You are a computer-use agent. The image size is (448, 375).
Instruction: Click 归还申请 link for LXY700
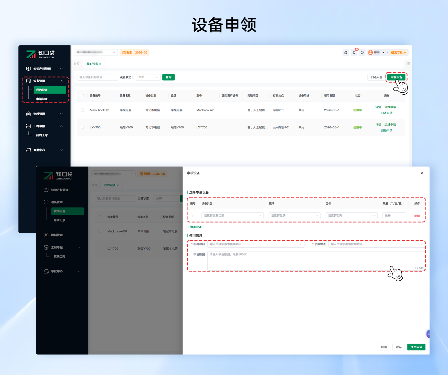click(x=387, y=130)
